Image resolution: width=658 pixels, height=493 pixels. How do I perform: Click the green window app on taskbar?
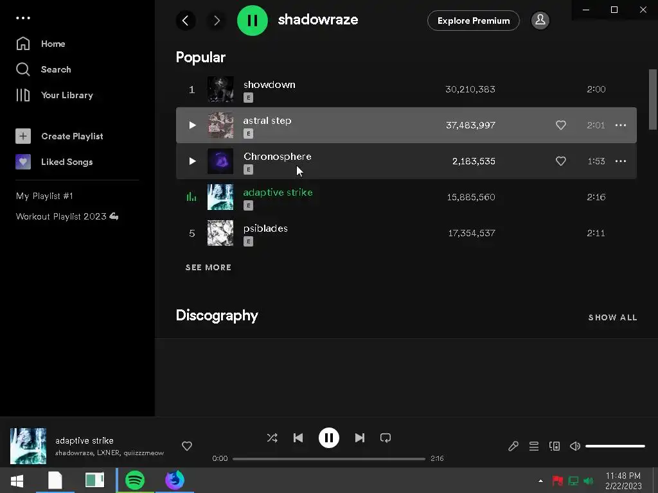coord(95,480)
